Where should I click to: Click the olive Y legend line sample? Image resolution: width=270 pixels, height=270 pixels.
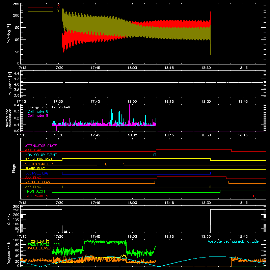[40, 11]
